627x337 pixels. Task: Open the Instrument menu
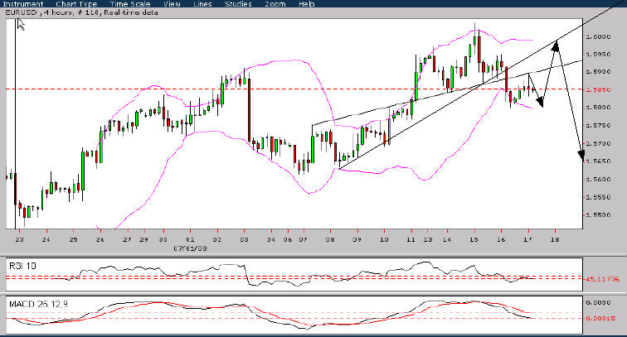23,4
